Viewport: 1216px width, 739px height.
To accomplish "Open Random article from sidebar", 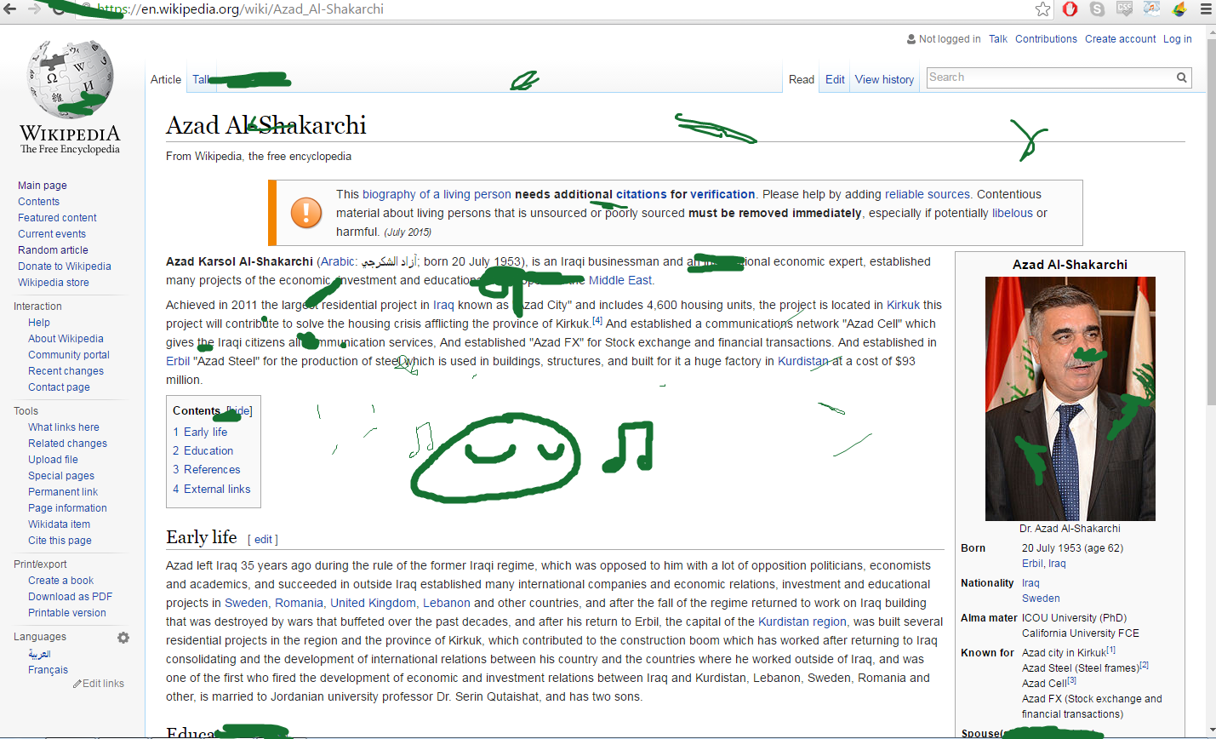I will click(x=53, y=250).
